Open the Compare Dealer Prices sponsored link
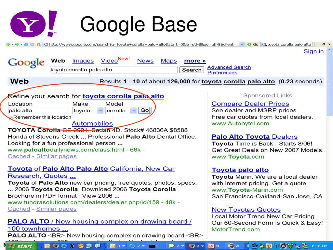 coord(250,104)
